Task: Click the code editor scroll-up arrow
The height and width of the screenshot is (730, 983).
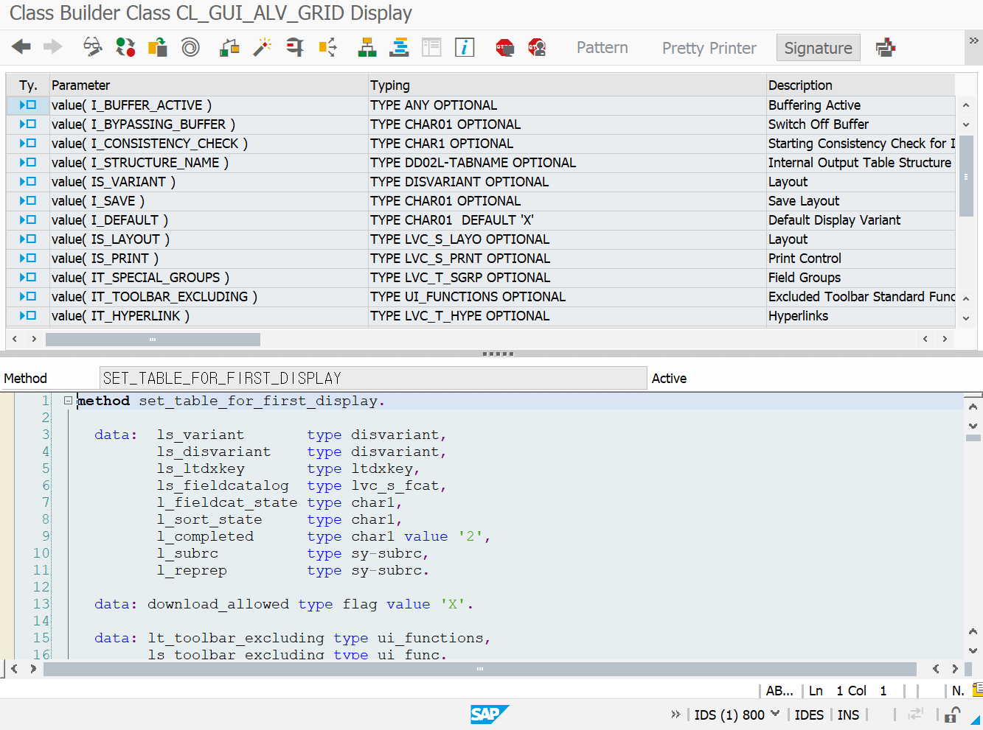Action: pyautogui.click(x=973, y=407)
